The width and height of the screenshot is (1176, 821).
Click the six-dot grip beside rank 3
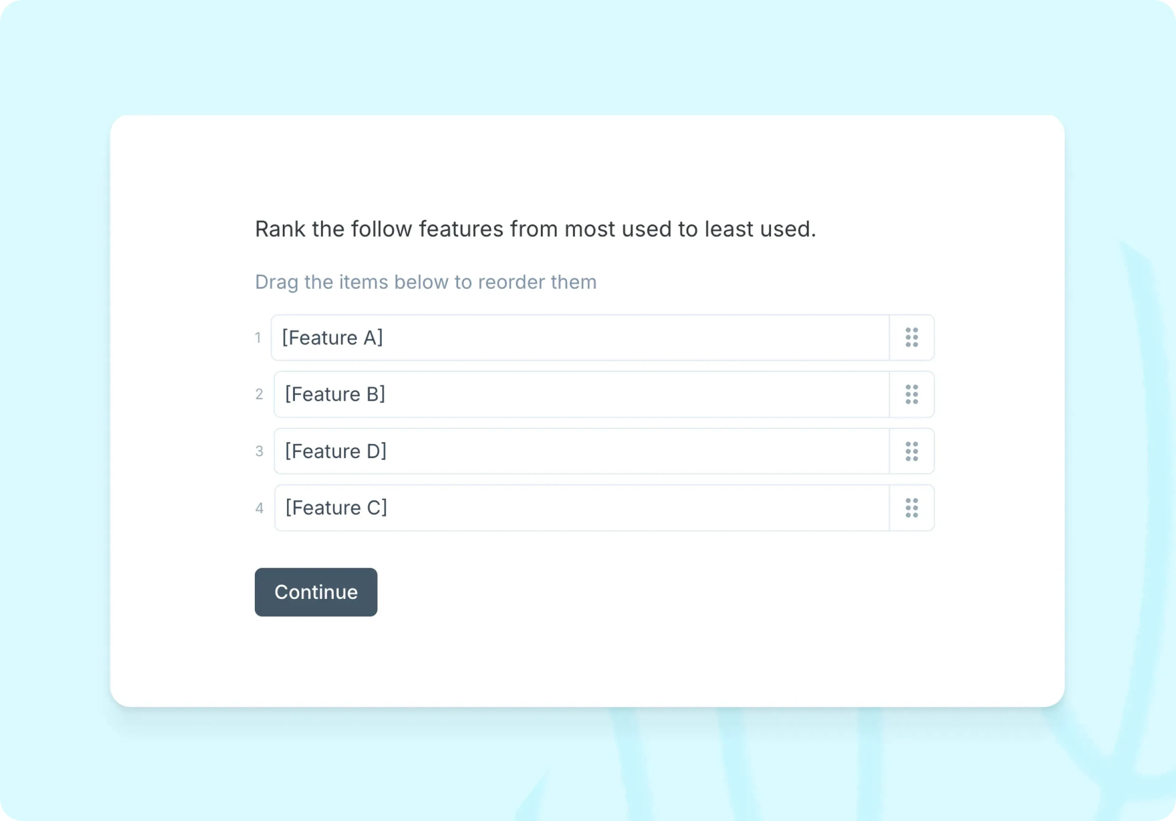pyautogui.click(x=911, y=452)
